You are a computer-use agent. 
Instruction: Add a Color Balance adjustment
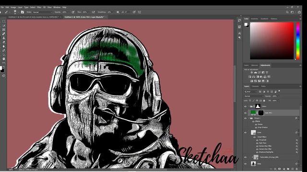click(x=254, y=76)
